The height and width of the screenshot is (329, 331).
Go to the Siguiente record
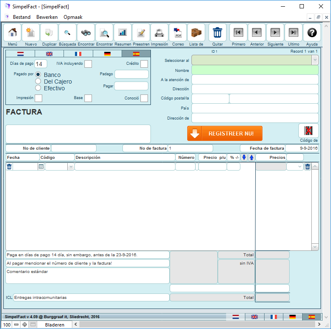[275, 33]
